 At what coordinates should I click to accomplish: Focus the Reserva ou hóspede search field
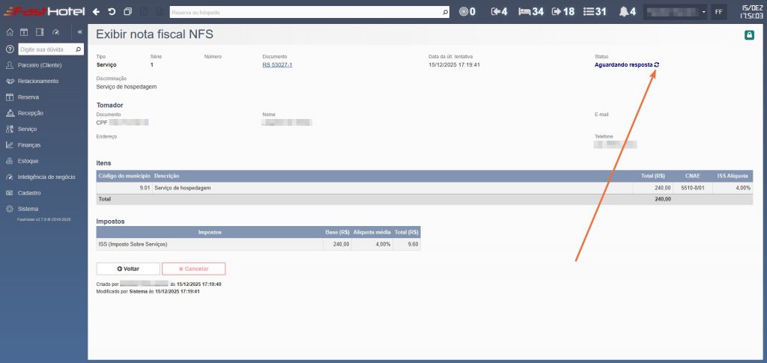307,12
